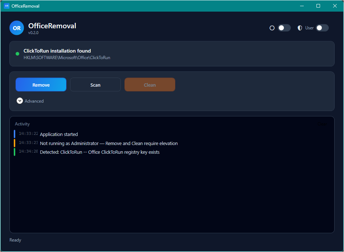The height and width of the screenshot is (252, 344).
Task: Select the 'Not running as Administrator' log entry
Action: pyautogui.click(x=108, y=143)
